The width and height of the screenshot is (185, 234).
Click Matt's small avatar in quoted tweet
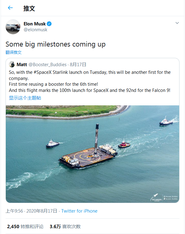12,64
